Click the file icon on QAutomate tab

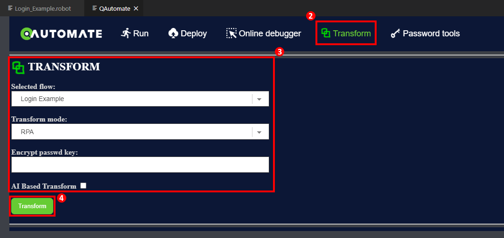click(x=94, y=8)
